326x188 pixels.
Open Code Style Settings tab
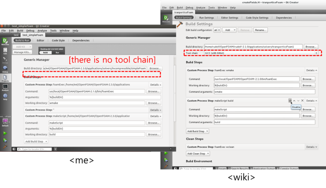click(x=257, y=18)
